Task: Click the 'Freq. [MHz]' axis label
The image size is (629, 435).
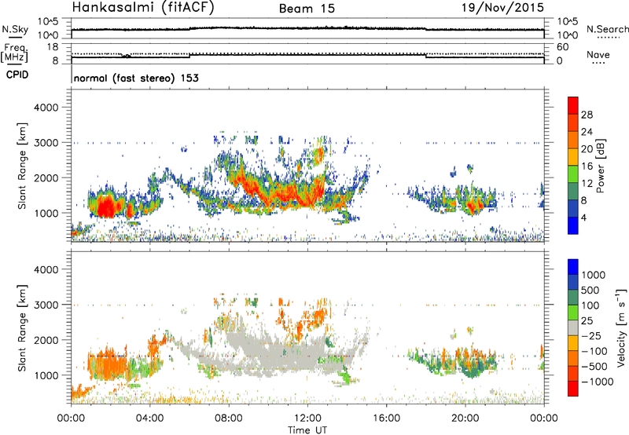Action: (x=14, y=53)
